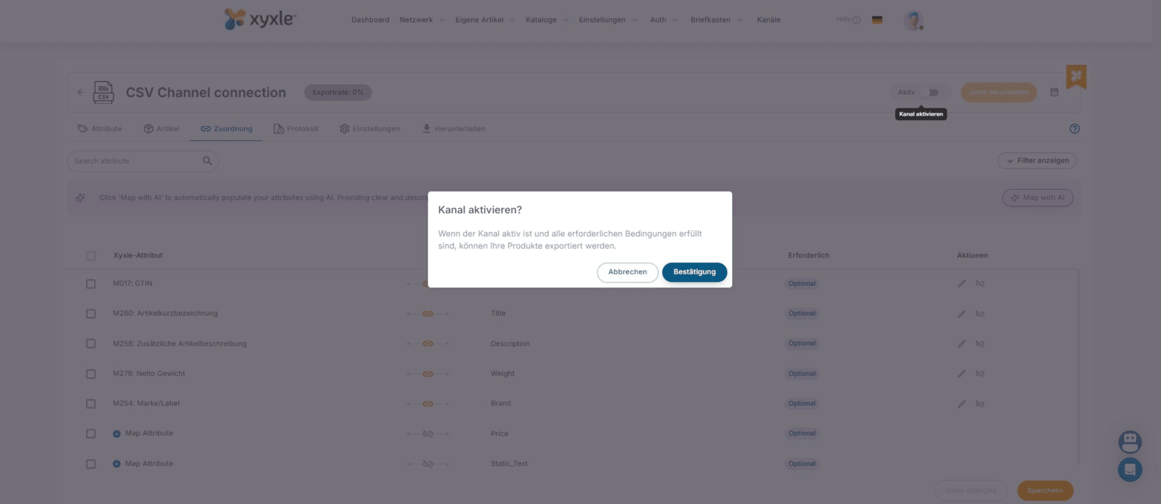Expand the Netzwerk menu
This screenshot has width=1161, height=504.
coord(422,20)
